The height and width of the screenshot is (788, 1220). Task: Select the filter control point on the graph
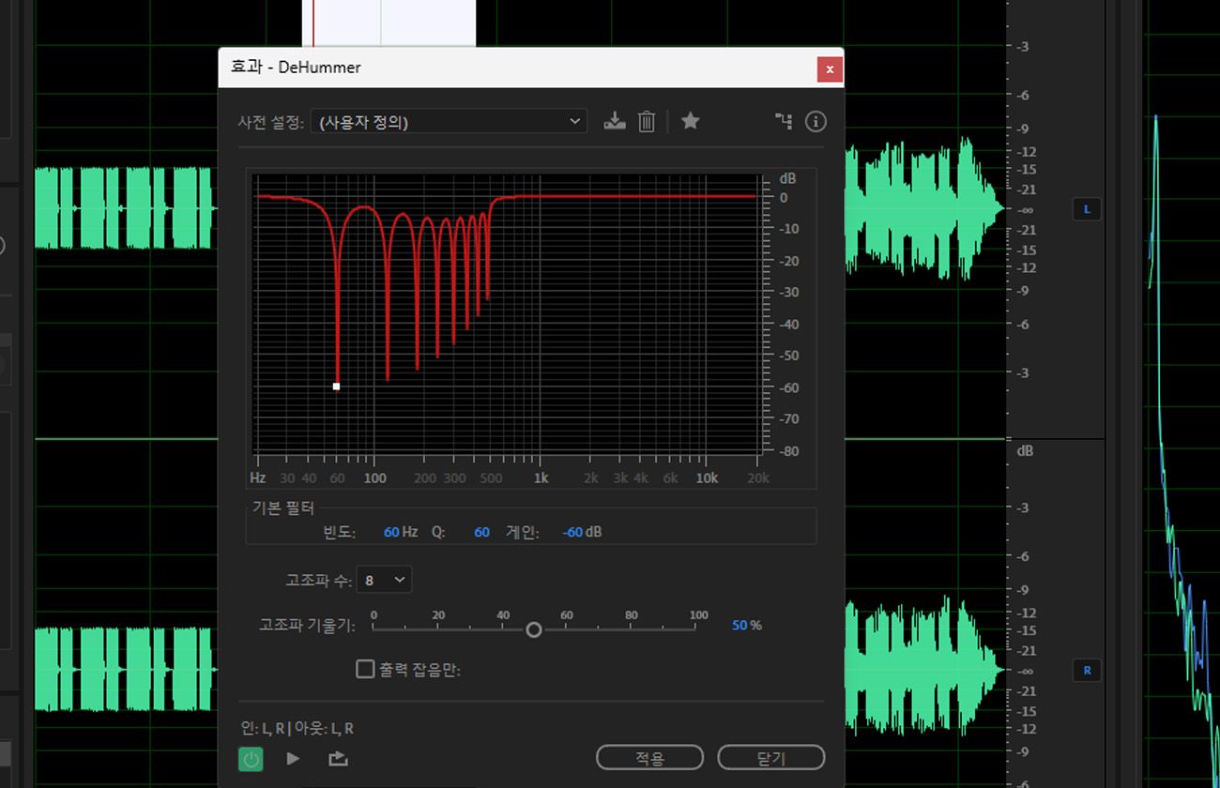pyautogui.click(x=336, y=386)
